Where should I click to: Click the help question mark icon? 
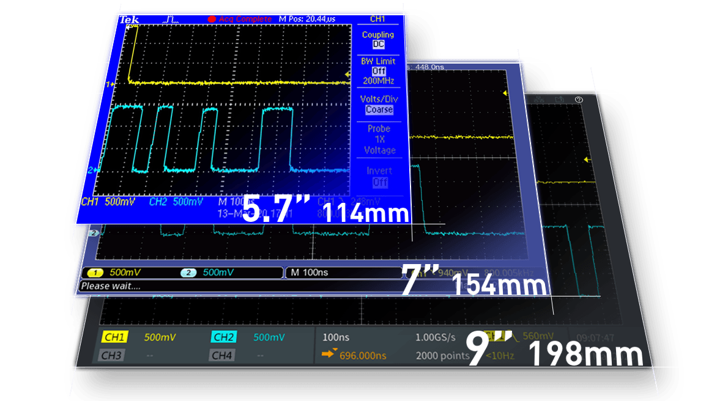579,100
